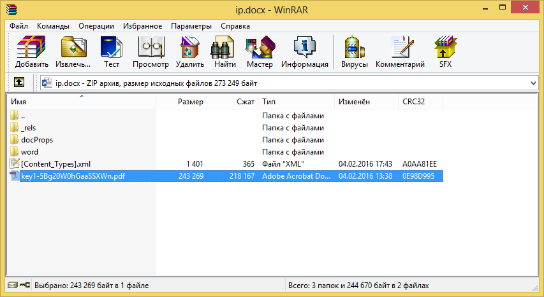Sort by the CRC32 column header
The height and width of the screenshot is (297, 544).
[x=420, y=101]
